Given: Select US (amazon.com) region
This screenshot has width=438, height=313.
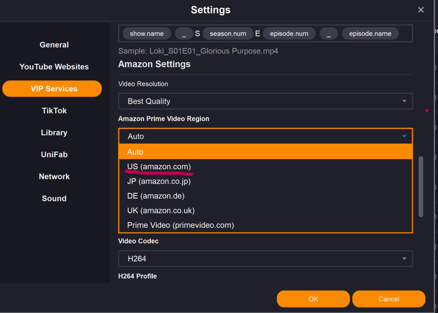Looking at the screenshot, I should (x=265, y=166).
